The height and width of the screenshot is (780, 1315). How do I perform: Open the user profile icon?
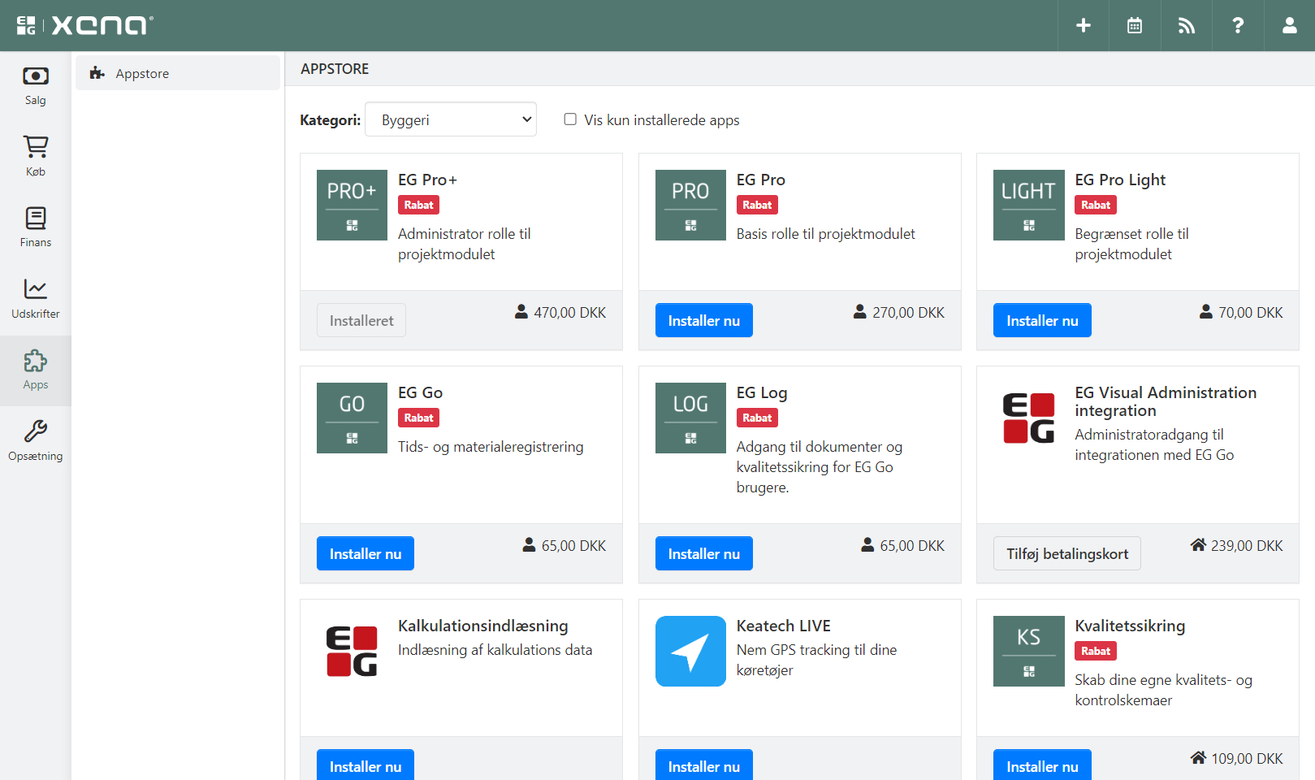tap(1289, 26)
